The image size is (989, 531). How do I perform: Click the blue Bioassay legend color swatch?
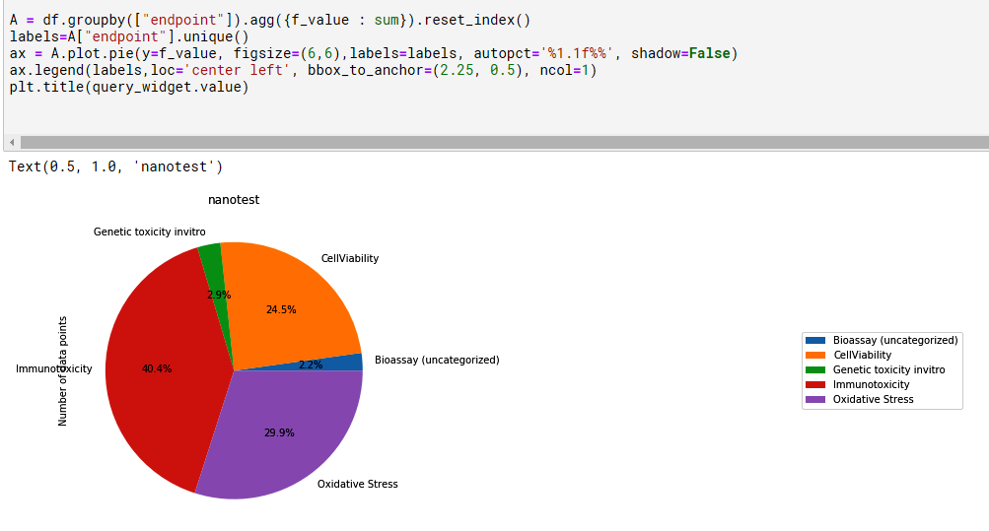coord(816,340)
